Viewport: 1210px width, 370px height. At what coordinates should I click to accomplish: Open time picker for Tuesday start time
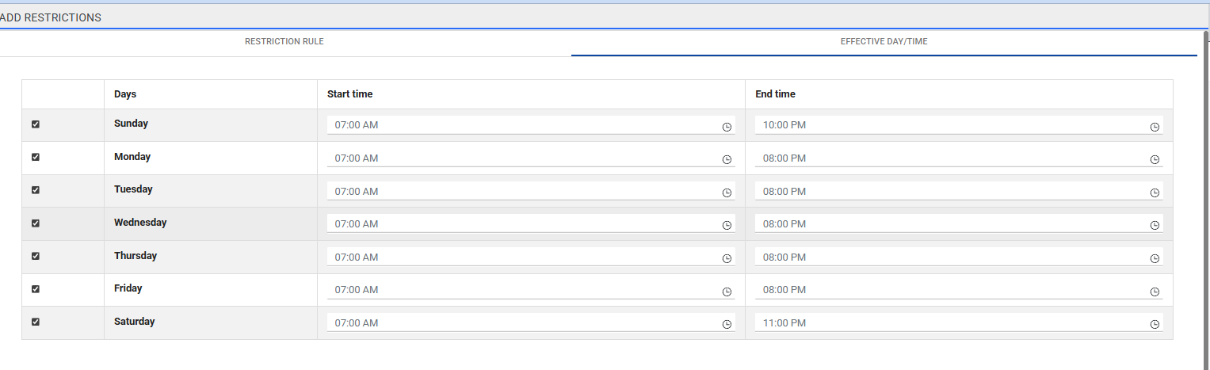click(x=727, y=193)
